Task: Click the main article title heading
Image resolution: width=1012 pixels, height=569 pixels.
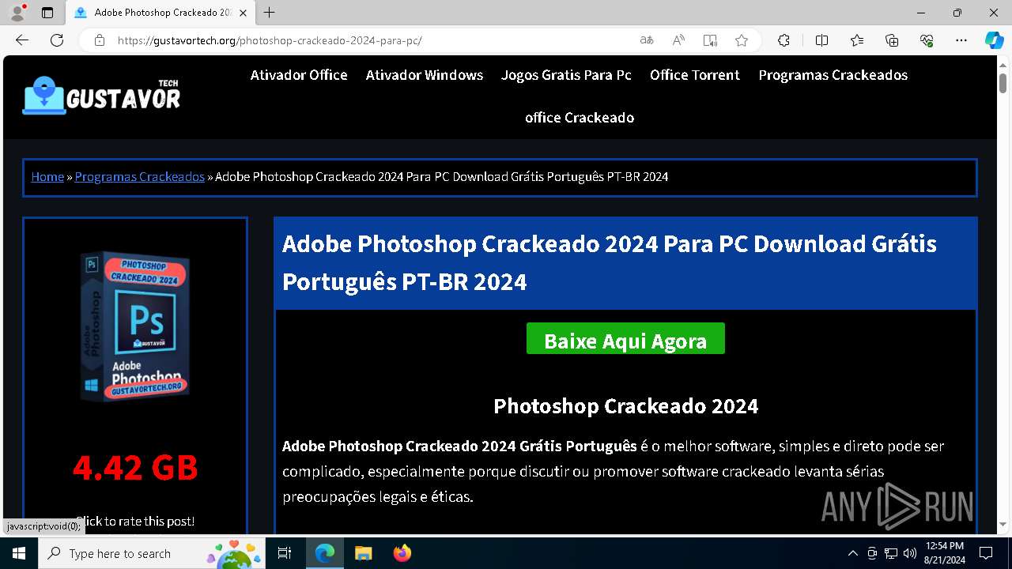Action: point(610,262)
